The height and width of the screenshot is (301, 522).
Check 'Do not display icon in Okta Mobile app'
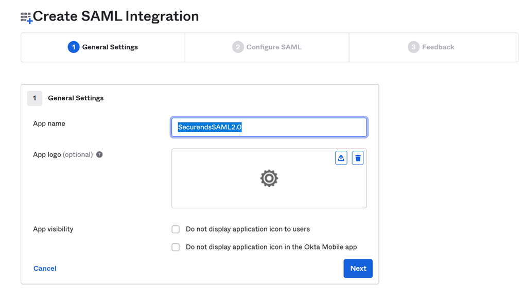click(176, 247)
